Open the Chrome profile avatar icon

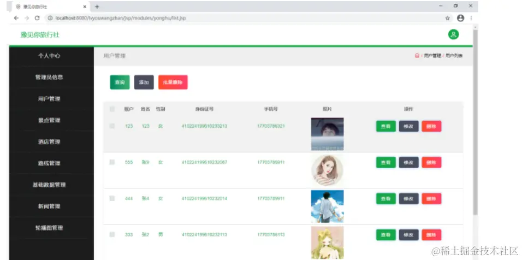coord(460,19)
